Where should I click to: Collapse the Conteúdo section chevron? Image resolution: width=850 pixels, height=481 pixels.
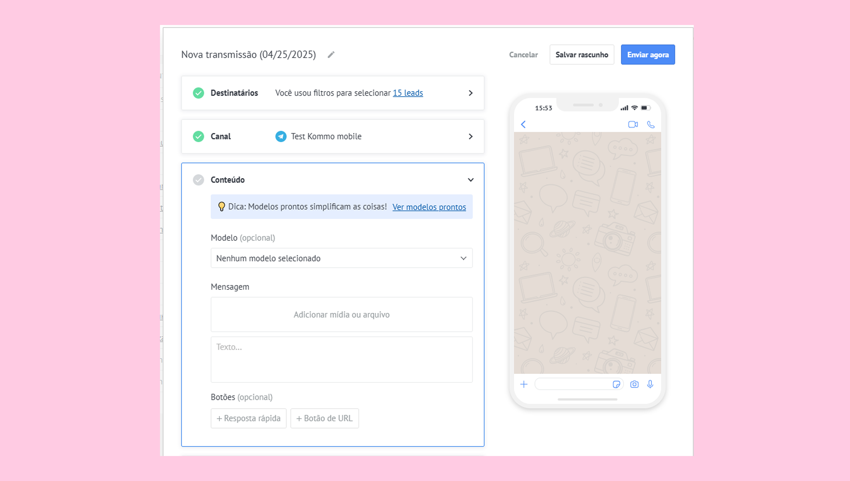pyautogui.click(x=471, y=180)
